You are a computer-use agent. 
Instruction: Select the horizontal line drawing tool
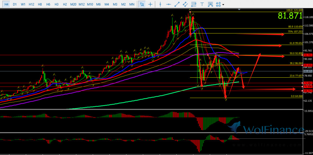coord(168,4)
